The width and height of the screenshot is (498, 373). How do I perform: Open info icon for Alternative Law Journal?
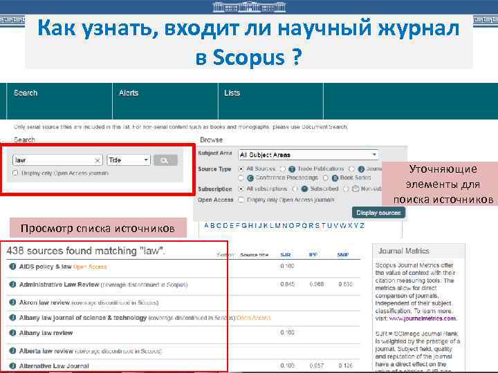pyautogui.click(x=12, y=365)
